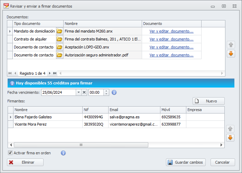The image size is (242, 173).
Task: Click Nombre column header in Firmantes grid
Action: coord(48,110)
